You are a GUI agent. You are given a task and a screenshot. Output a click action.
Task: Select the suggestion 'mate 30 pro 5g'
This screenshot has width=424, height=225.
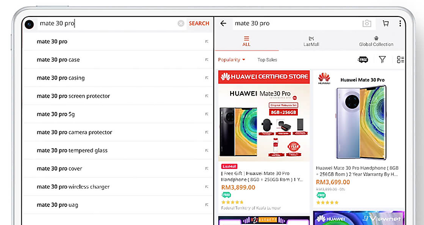pos(118,114)
